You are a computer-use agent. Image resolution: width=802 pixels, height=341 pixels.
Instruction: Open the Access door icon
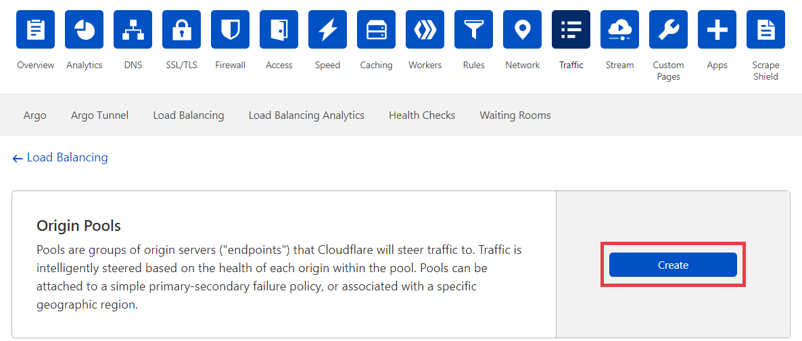tap(279, 30)
